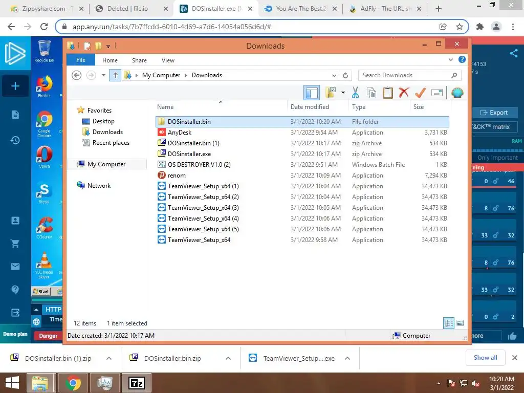Select Desktop under Favorites

(103, 121)
